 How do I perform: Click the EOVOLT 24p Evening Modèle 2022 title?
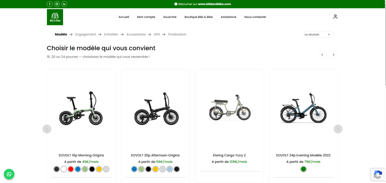coord(303,155)
